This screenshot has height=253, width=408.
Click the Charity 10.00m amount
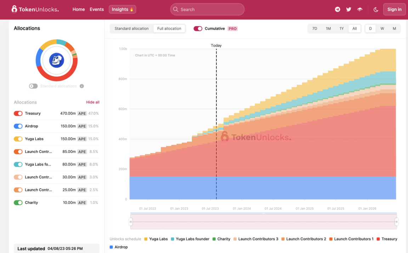[69, 203]
